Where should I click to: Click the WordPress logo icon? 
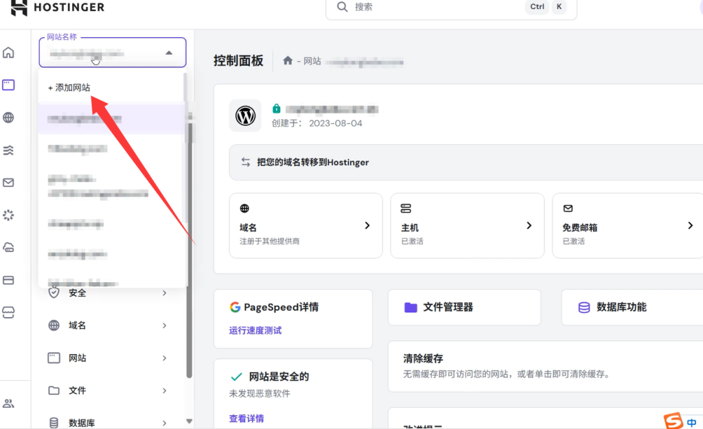pos(245,116)
